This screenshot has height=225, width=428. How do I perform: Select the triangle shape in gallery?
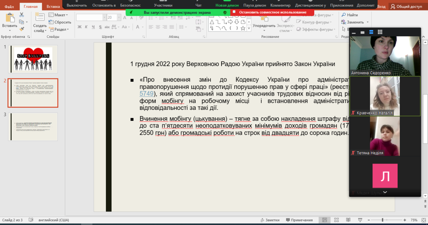point(212,22)
